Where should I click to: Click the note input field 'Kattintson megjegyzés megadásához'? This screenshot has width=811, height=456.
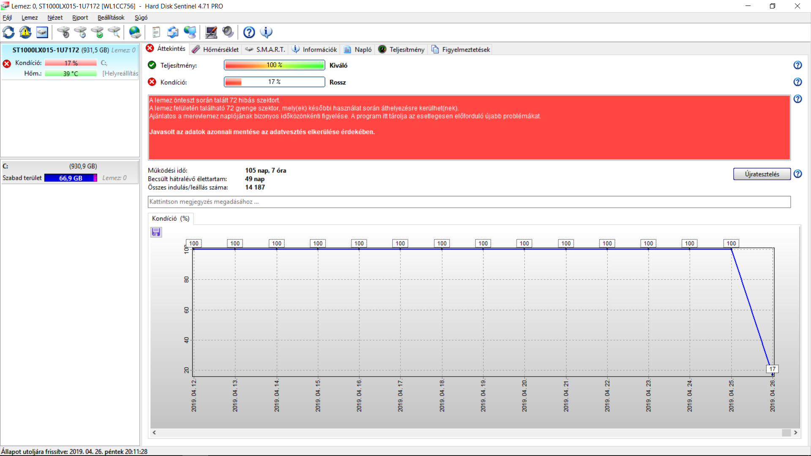pyautogui.click(x=469, y=202)
